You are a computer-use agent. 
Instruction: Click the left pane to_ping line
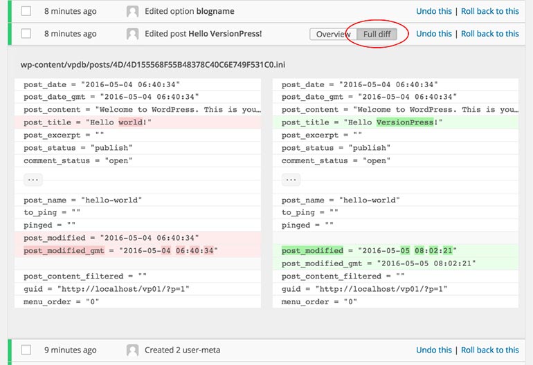[138, 212]
